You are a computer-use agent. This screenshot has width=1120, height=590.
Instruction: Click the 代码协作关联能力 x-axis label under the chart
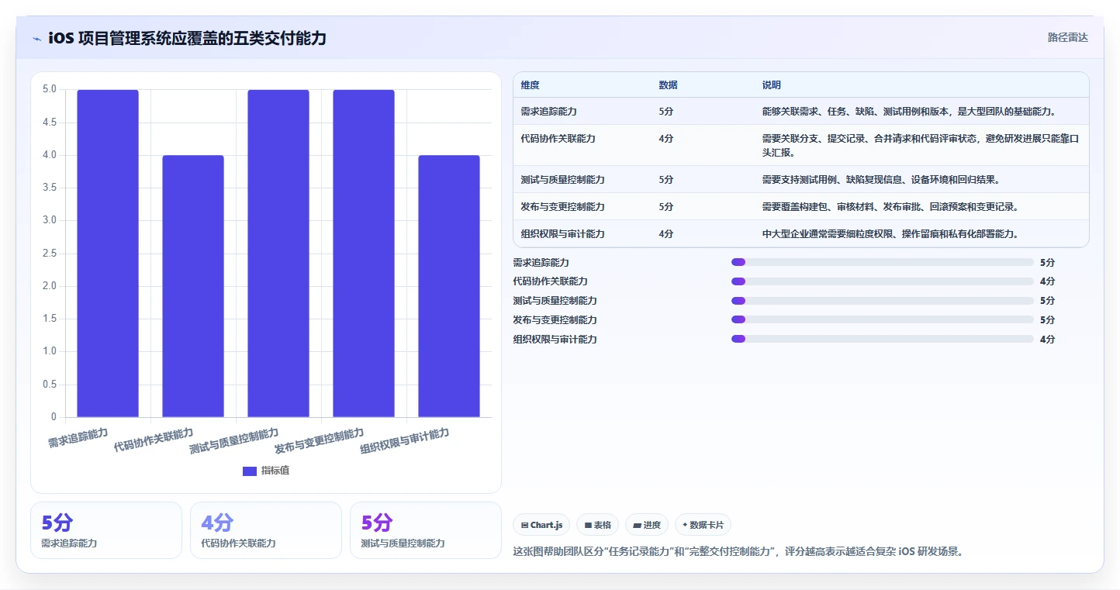154,440
